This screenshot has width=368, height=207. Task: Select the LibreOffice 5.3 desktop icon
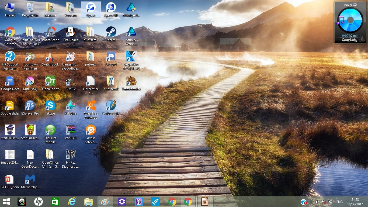click(91, 85)
